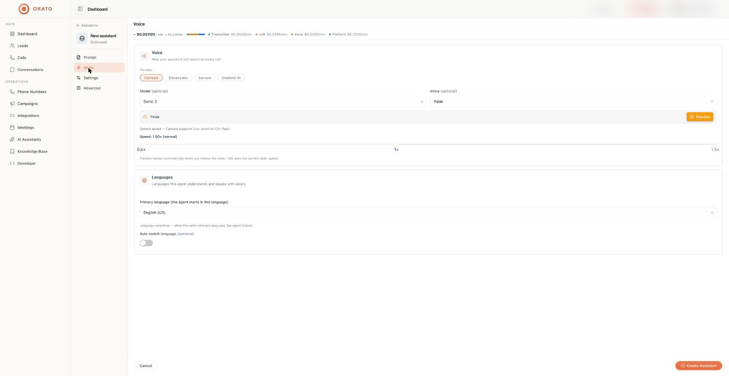Viewport: 729px width, 376px height.
Task: Expand the Palak voice dropdown
Action: pos(573,102)
